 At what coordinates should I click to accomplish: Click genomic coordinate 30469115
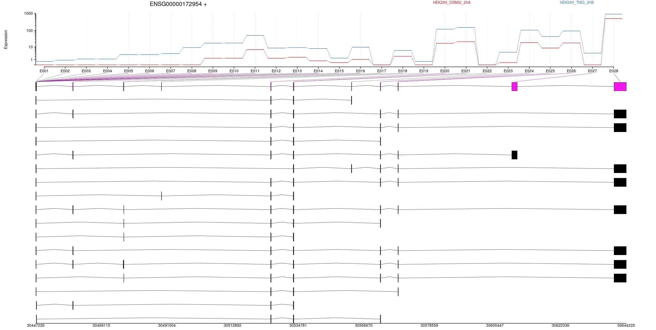click(x=101, y=325)
